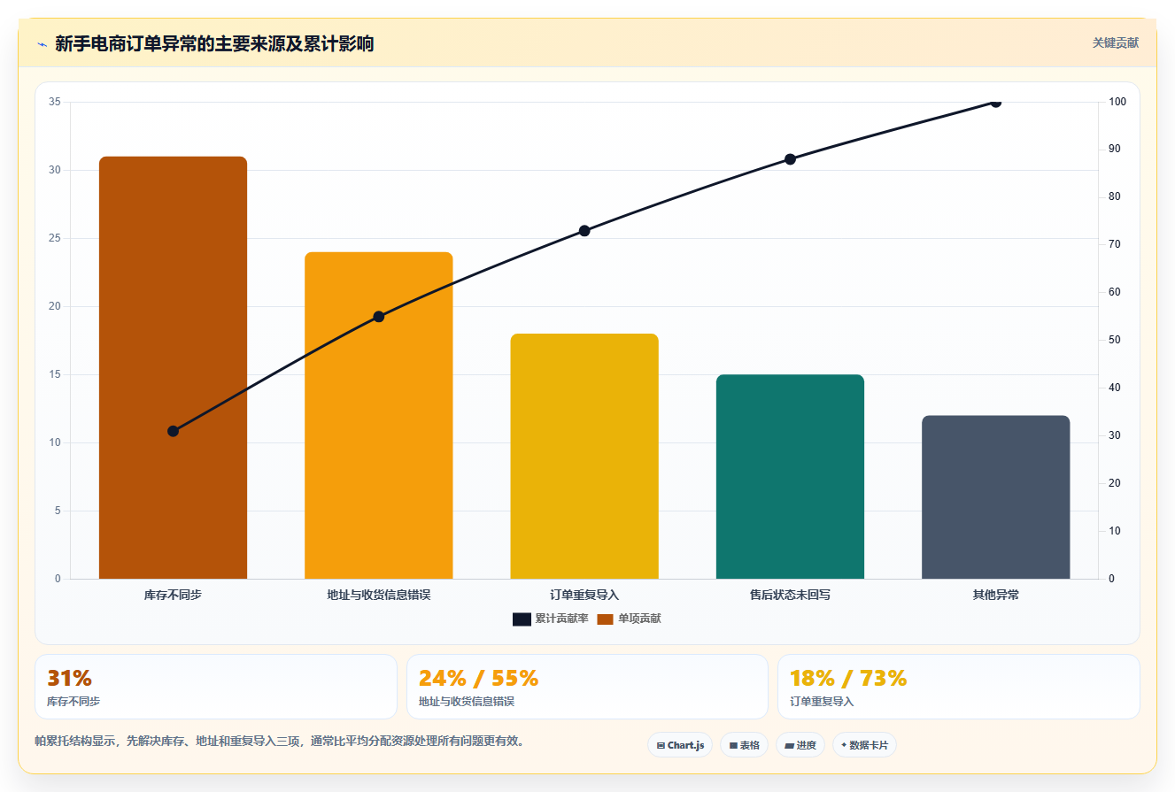1175x792 pixels.
Task: Click the Chart.js chip icon
Action: [661, 745]
